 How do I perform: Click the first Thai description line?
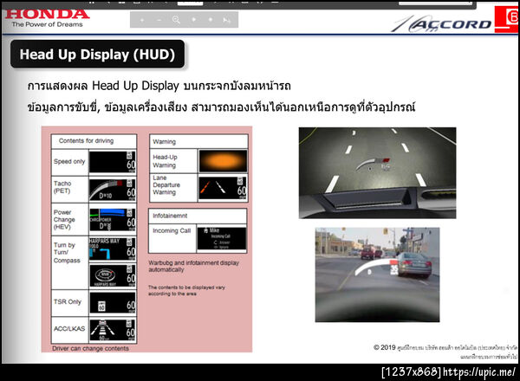pyautogui.click(x=159, y=86)
